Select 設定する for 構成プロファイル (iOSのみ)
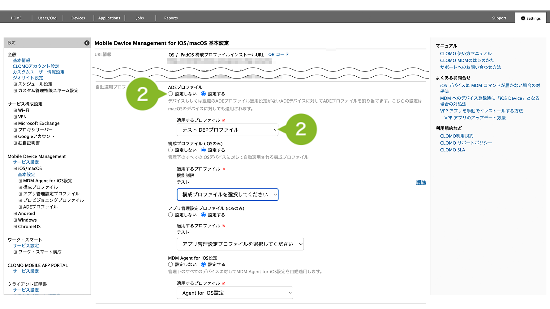550x309 pixels. 203,150
